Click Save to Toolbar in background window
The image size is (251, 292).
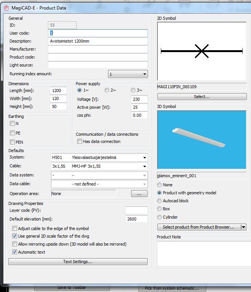pyautogui.click(x=72, y=288)
